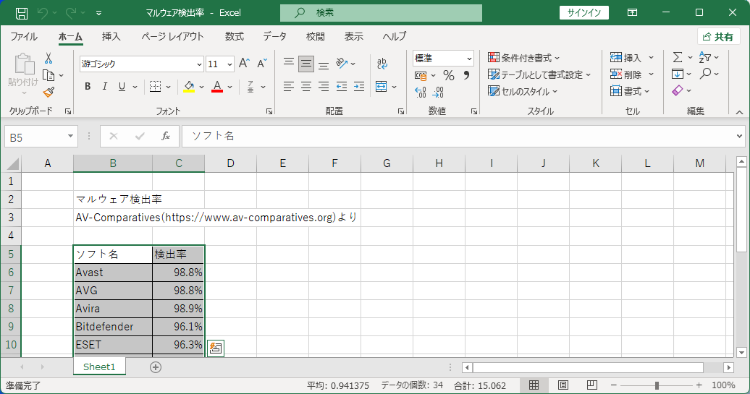Viewport: 750px width, 394px height.
Task: Click the Fill down icon
Action: point(678,74)
